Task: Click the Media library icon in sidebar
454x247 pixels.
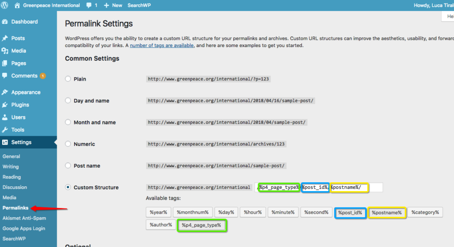Action: coord(5,51)
